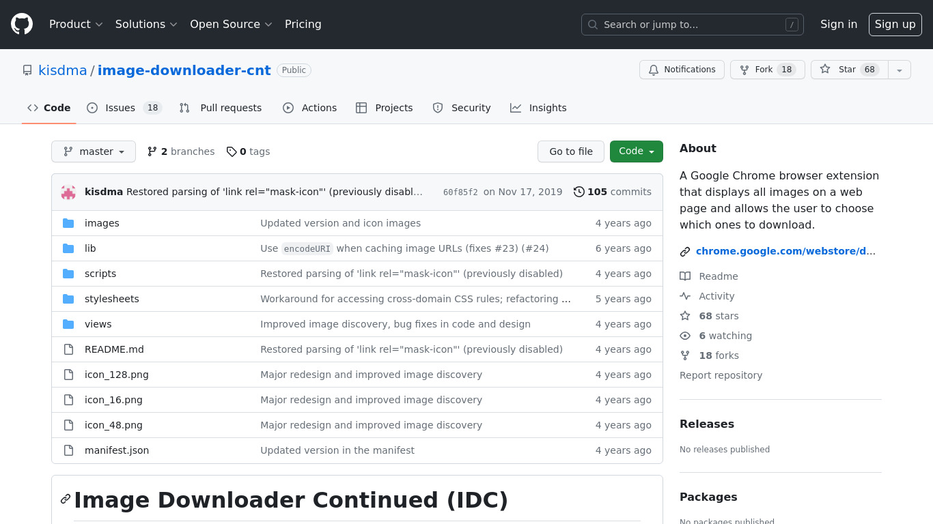Image resolution: width=933 pixels, height=524 pixels.
Task: Expand the Open Source menu
Action: pos(231,24)
